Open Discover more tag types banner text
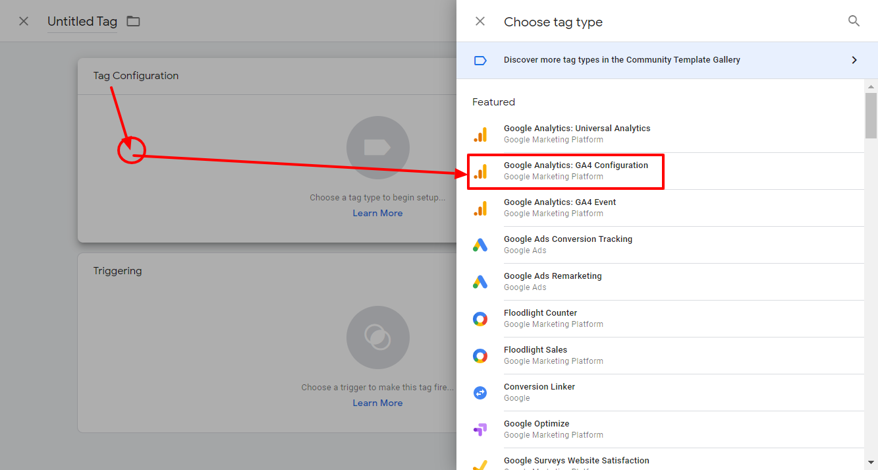Screen dimensions: 878x470 pos(622,60)
